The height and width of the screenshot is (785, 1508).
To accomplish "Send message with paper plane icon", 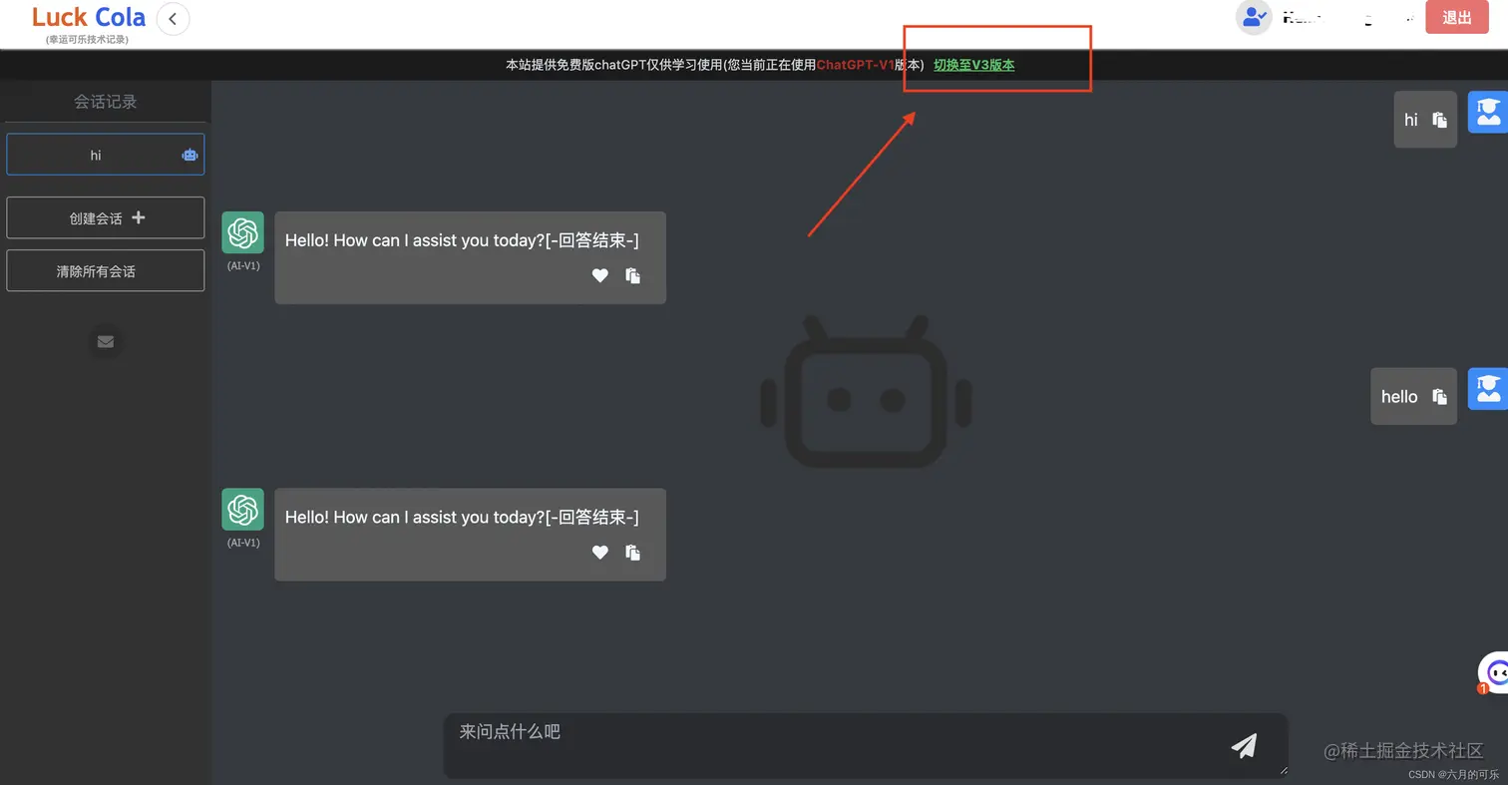I will 1244,745.
